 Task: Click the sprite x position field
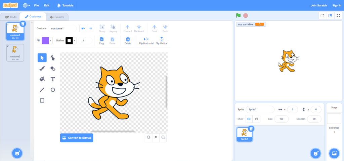pyautogui.click(x=293, y=110)
